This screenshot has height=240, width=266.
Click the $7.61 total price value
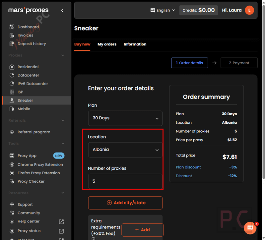230,157
